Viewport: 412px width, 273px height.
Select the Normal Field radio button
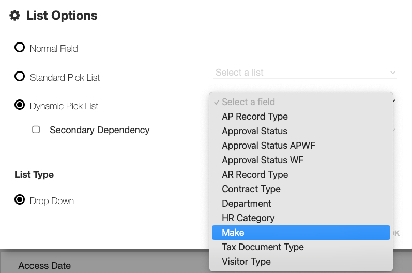(x=20, y=48)
